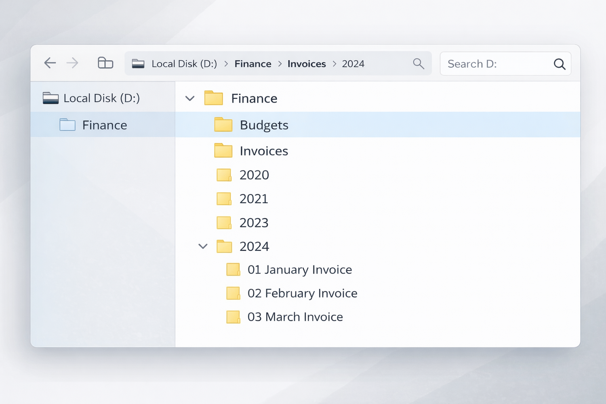Click the back navigation arrow
The image size is (606, 404).
[x=50, y=63]
